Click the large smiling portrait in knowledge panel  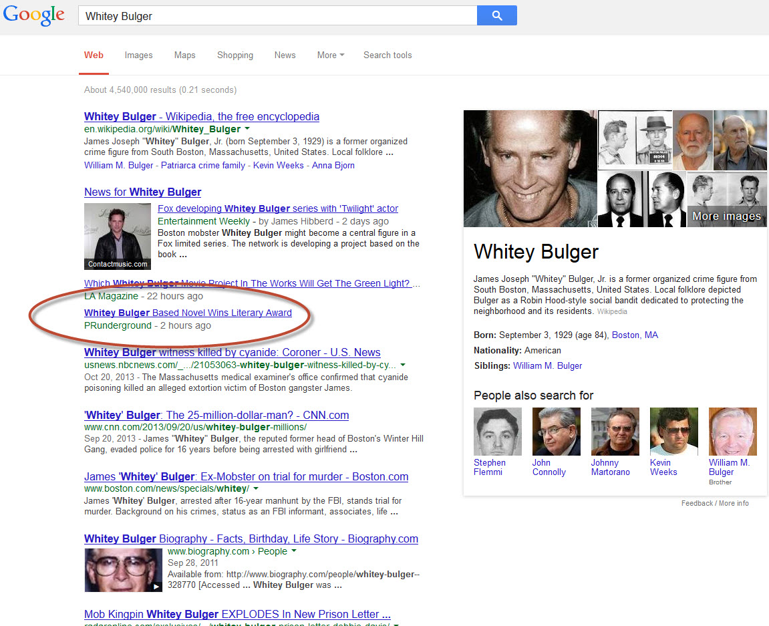[530, 169]
